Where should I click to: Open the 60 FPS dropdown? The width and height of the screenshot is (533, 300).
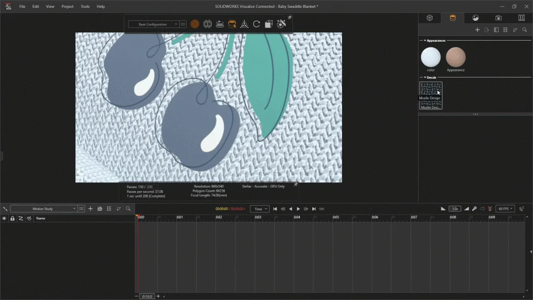coord(504,209)
